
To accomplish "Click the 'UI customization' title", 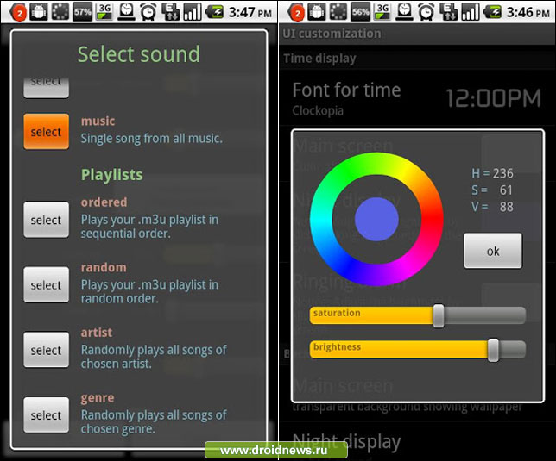I will [x=332, y=34].
